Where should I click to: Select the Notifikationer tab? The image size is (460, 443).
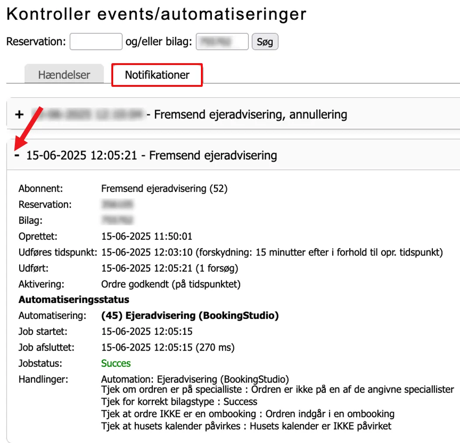pyautogui.click(x=157, y=75)
